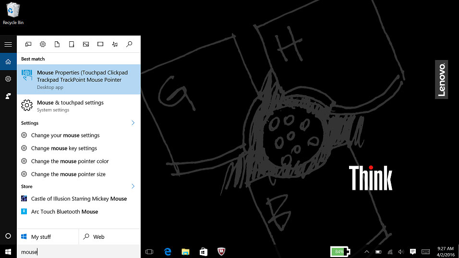Open the volume speaker tray icon

401,252
